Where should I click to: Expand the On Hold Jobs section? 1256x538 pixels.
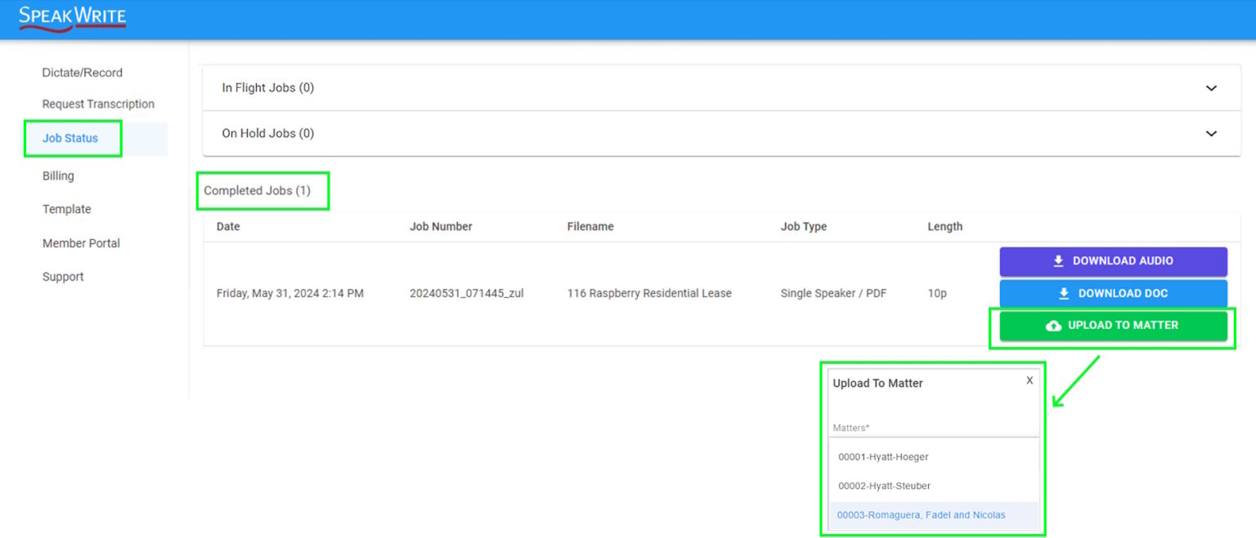[x=1210, y=133]
